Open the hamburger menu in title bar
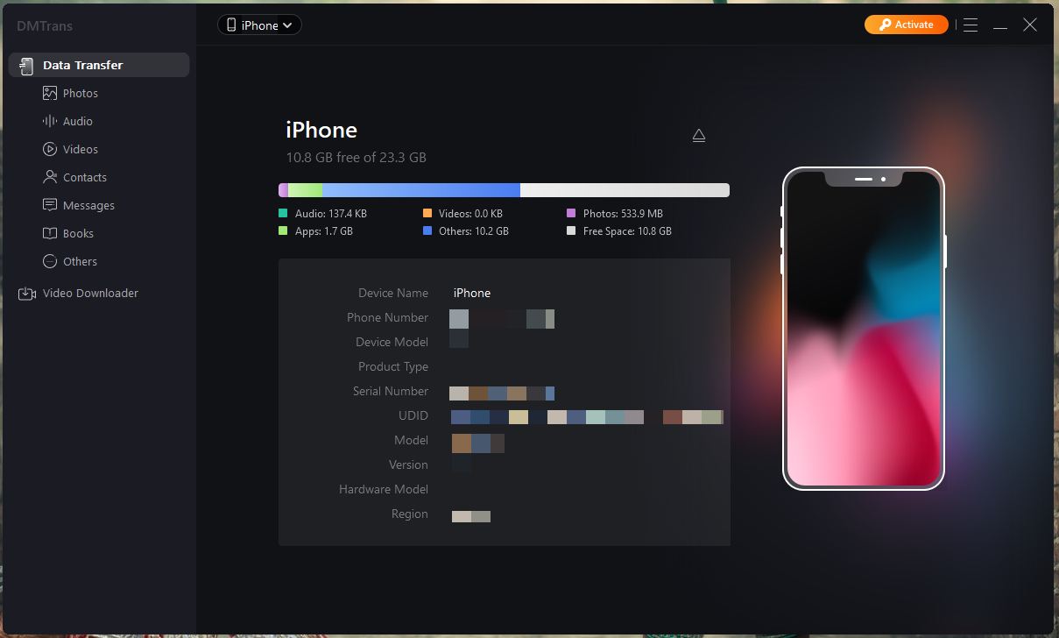 (x=971, y=25)
